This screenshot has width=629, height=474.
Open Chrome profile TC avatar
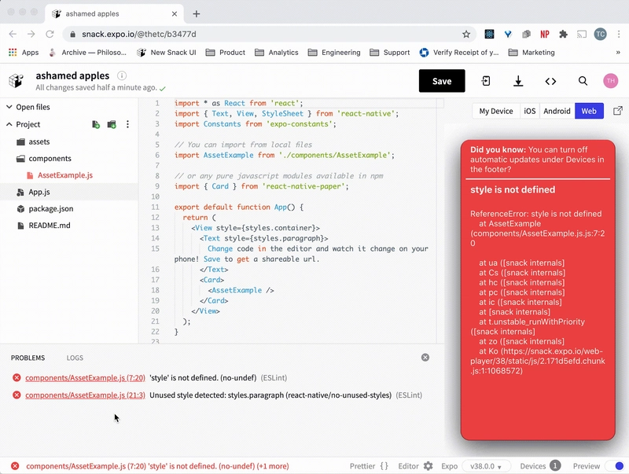[600, 34]
